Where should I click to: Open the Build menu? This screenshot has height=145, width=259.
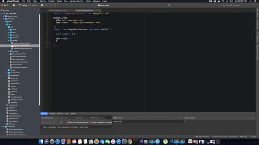click(x=59, y=1)
